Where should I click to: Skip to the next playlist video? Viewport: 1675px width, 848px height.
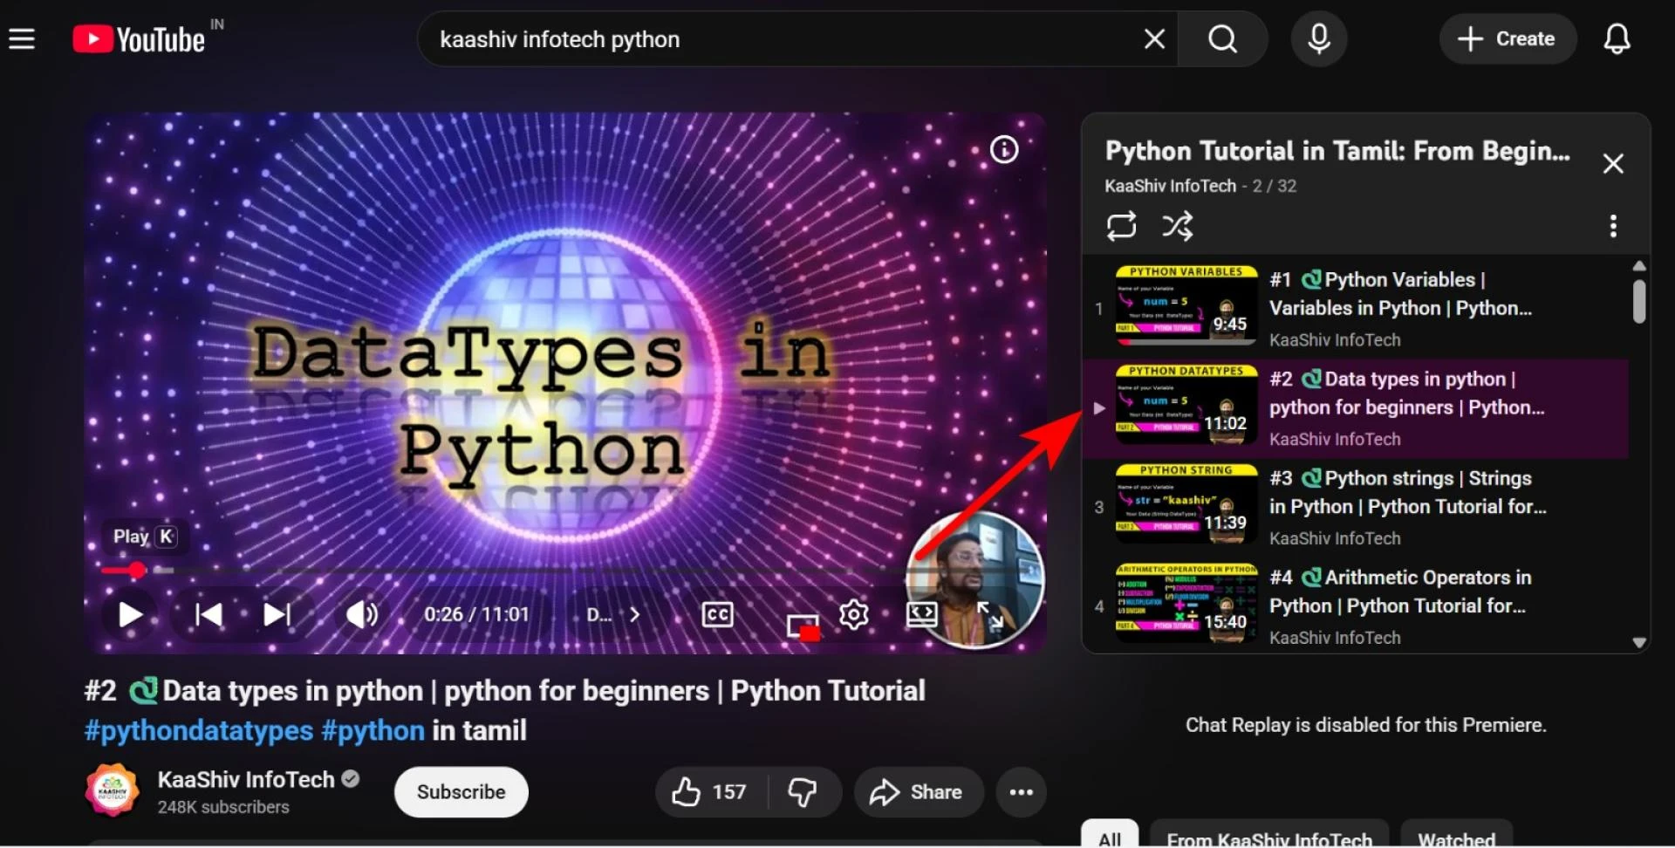tap(277, 615)
